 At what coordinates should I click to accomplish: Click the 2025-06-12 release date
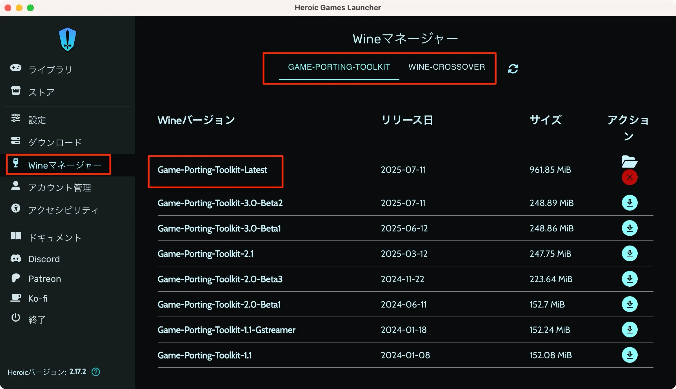point(404,228)
